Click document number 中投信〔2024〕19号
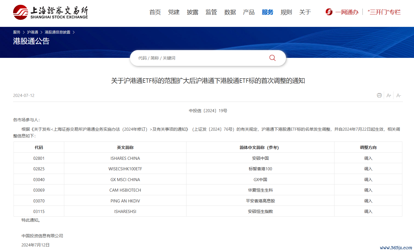 point(208,111)
